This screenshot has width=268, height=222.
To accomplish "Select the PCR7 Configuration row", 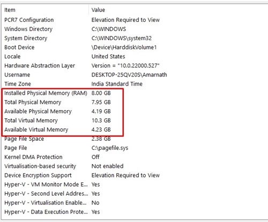I will coord(135,20).
